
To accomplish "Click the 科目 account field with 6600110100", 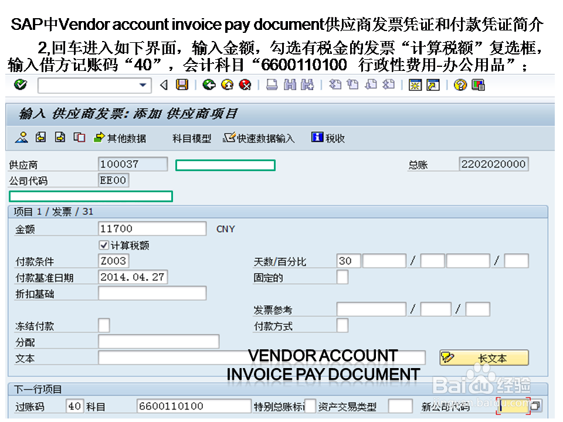I will (194, 406).
